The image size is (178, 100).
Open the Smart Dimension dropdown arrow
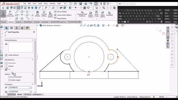(x=10, y=19)
